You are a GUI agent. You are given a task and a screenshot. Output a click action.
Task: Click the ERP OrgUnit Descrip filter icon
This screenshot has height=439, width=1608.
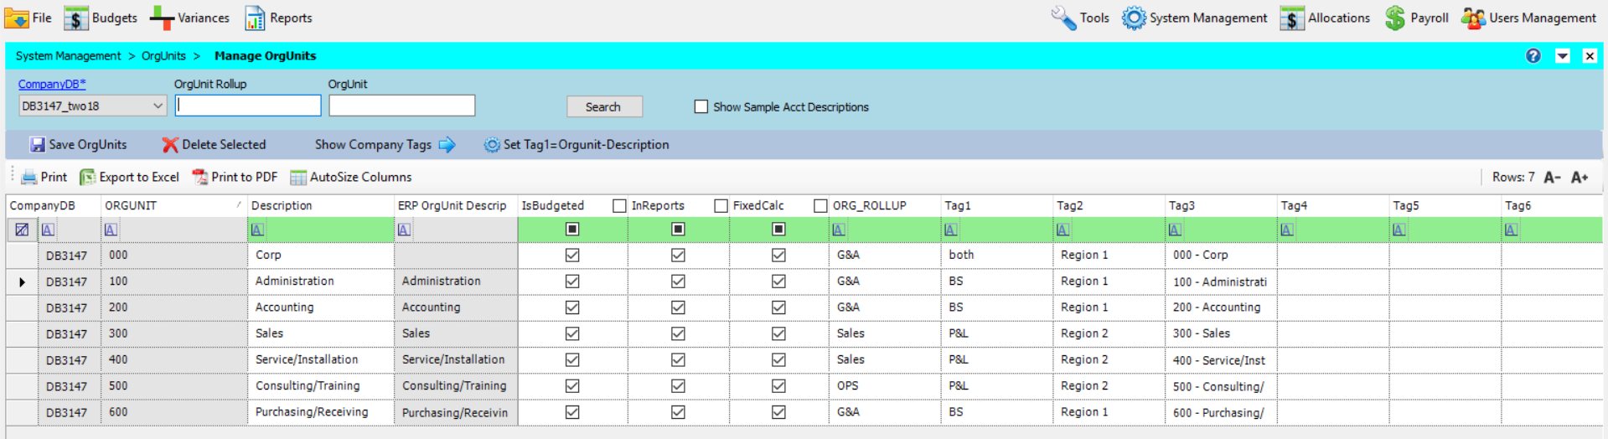click(x=404, y=230)
